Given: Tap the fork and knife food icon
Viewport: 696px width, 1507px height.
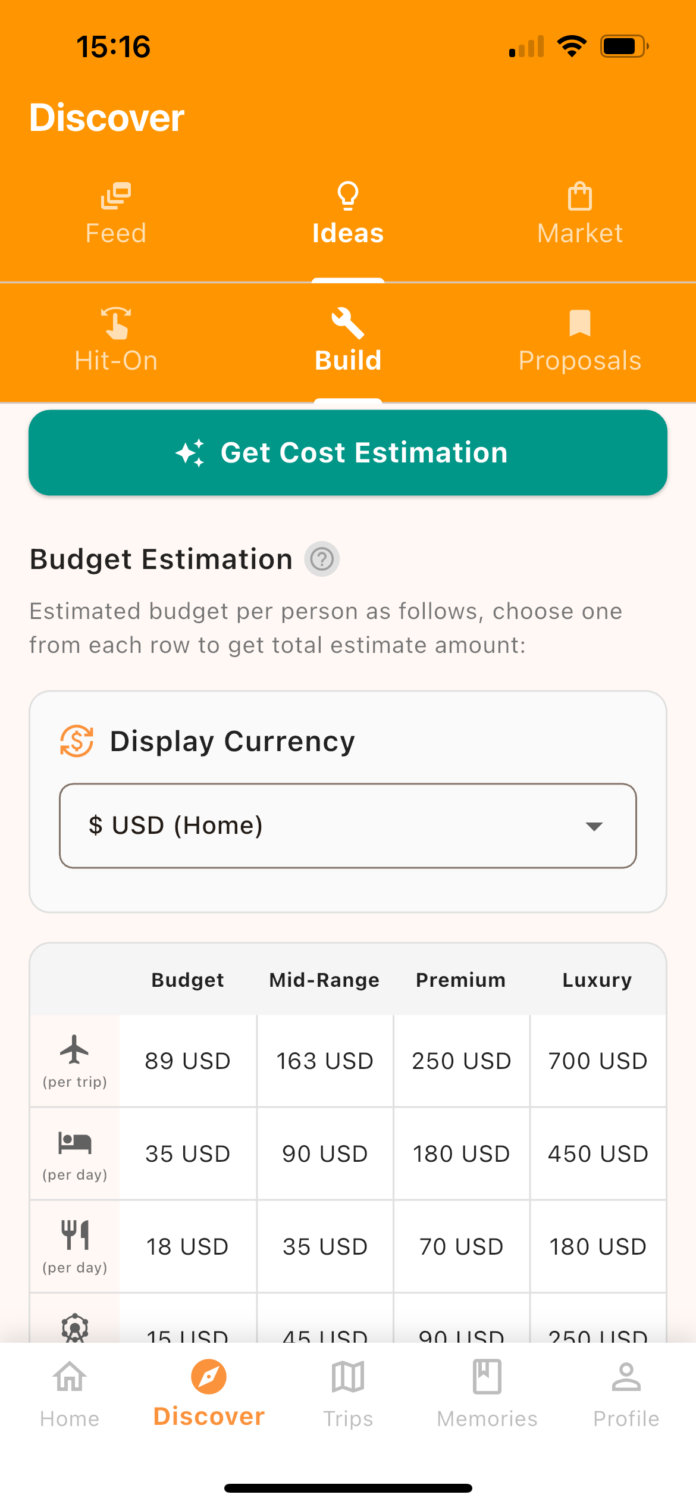Looking at the screenshot, I should point(74,1235).
